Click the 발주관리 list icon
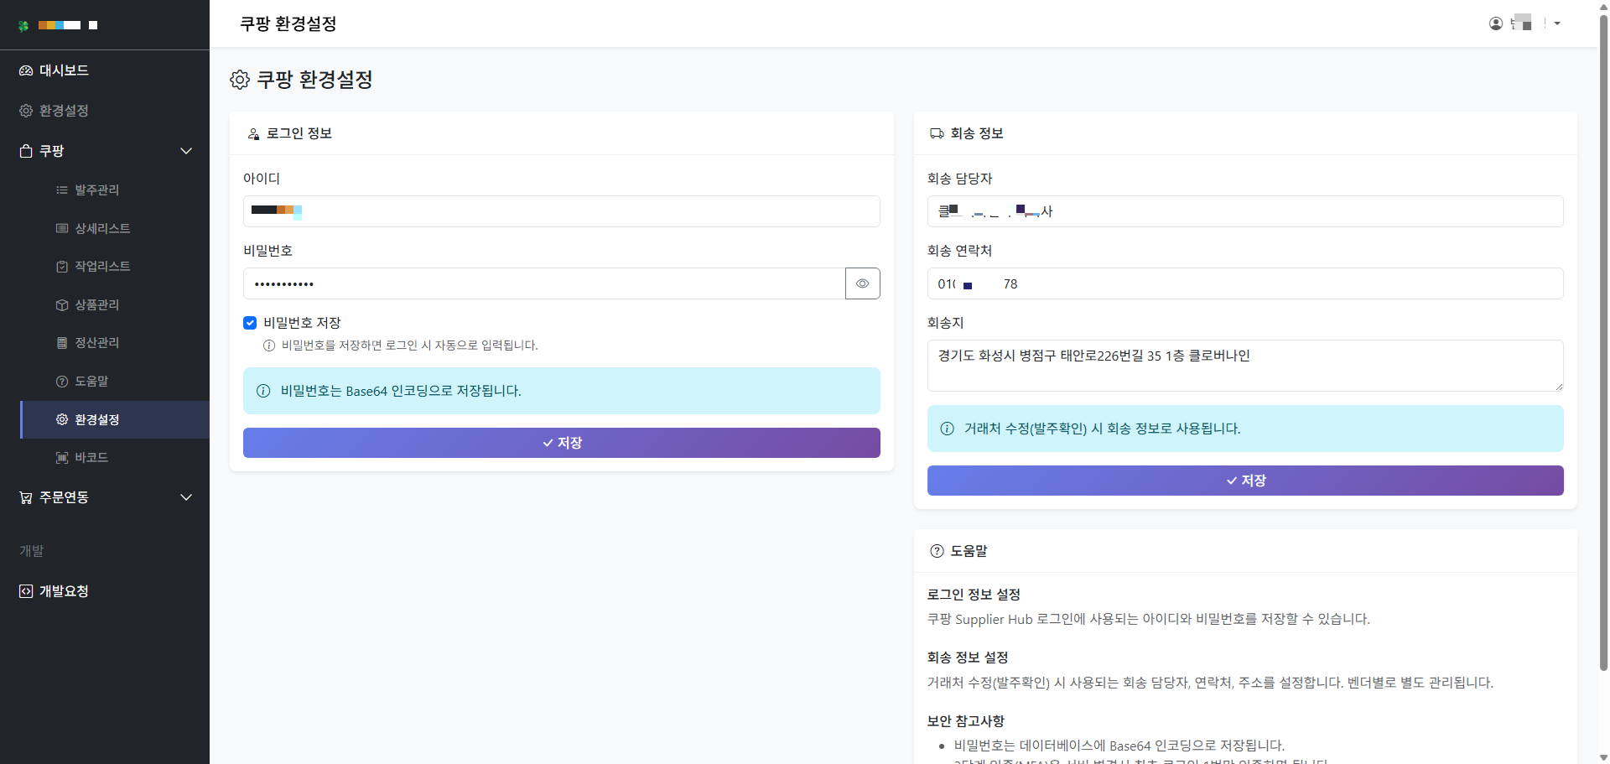Viewport: 1610px width, 764px height. point(62,190)
